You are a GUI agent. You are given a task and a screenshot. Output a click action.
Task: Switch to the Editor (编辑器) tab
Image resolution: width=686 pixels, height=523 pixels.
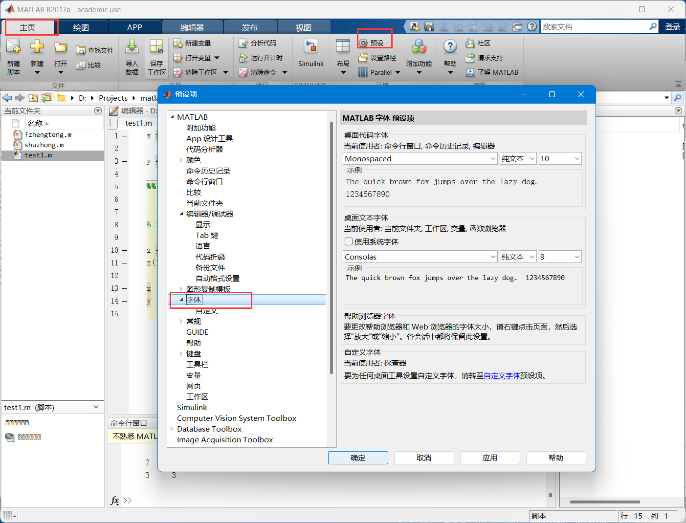[192, 27]
